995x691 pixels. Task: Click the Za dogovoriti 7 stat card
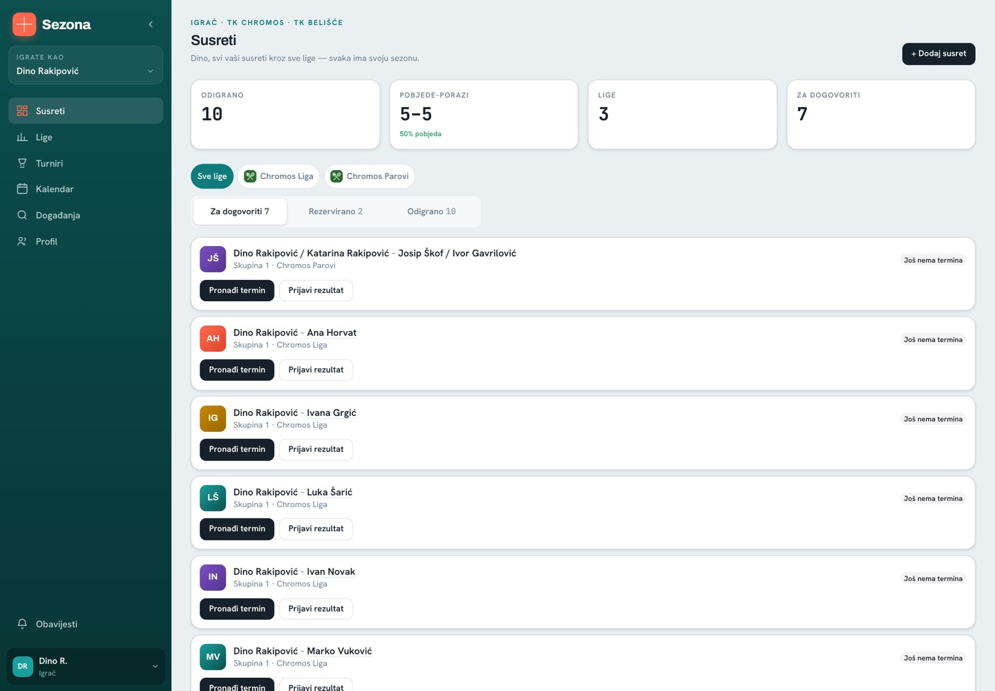click(x=881, y=115)
